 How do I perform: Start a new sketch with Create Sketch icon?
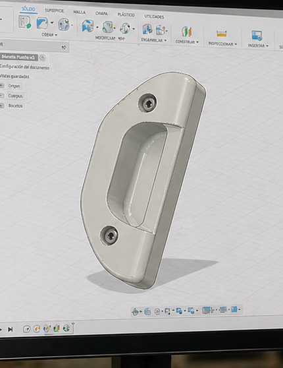point(25,22)
